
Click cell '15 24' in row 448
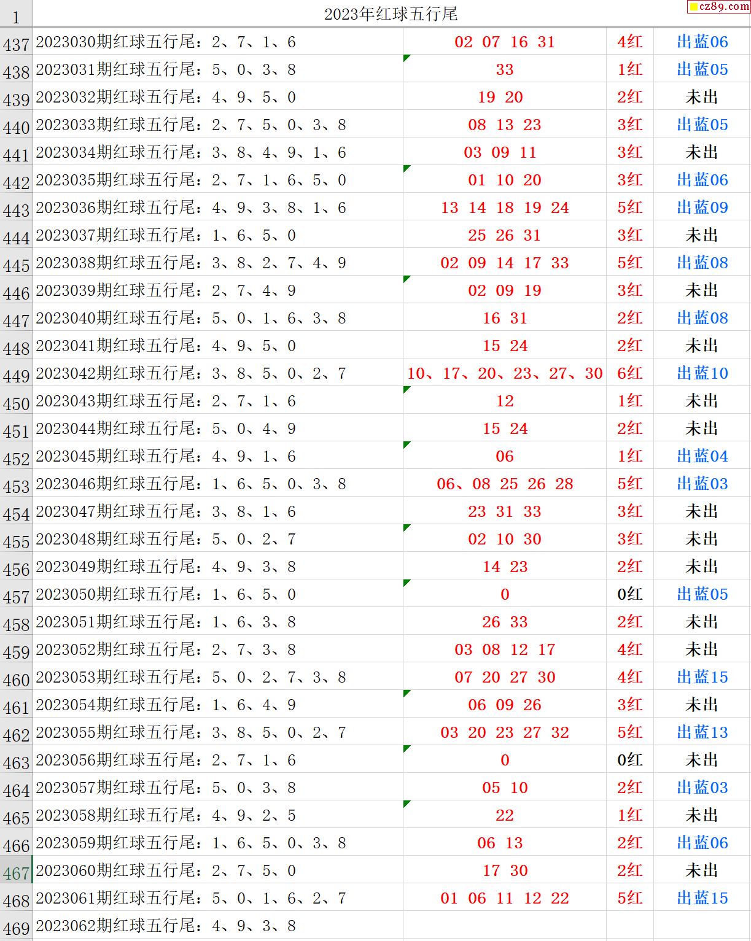coord(505,346)
